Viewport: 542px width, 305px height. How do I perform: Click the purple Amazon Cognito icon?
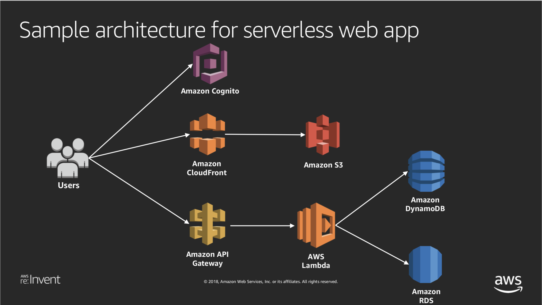[x=210, y=64]
